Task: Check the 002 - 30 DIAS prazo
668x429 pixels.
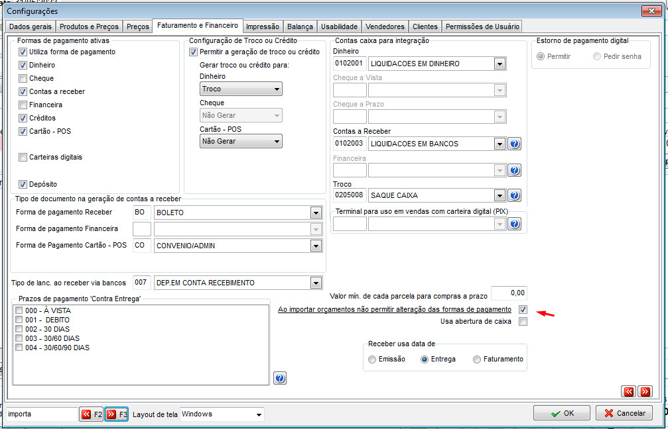Action: pos(19,329)
